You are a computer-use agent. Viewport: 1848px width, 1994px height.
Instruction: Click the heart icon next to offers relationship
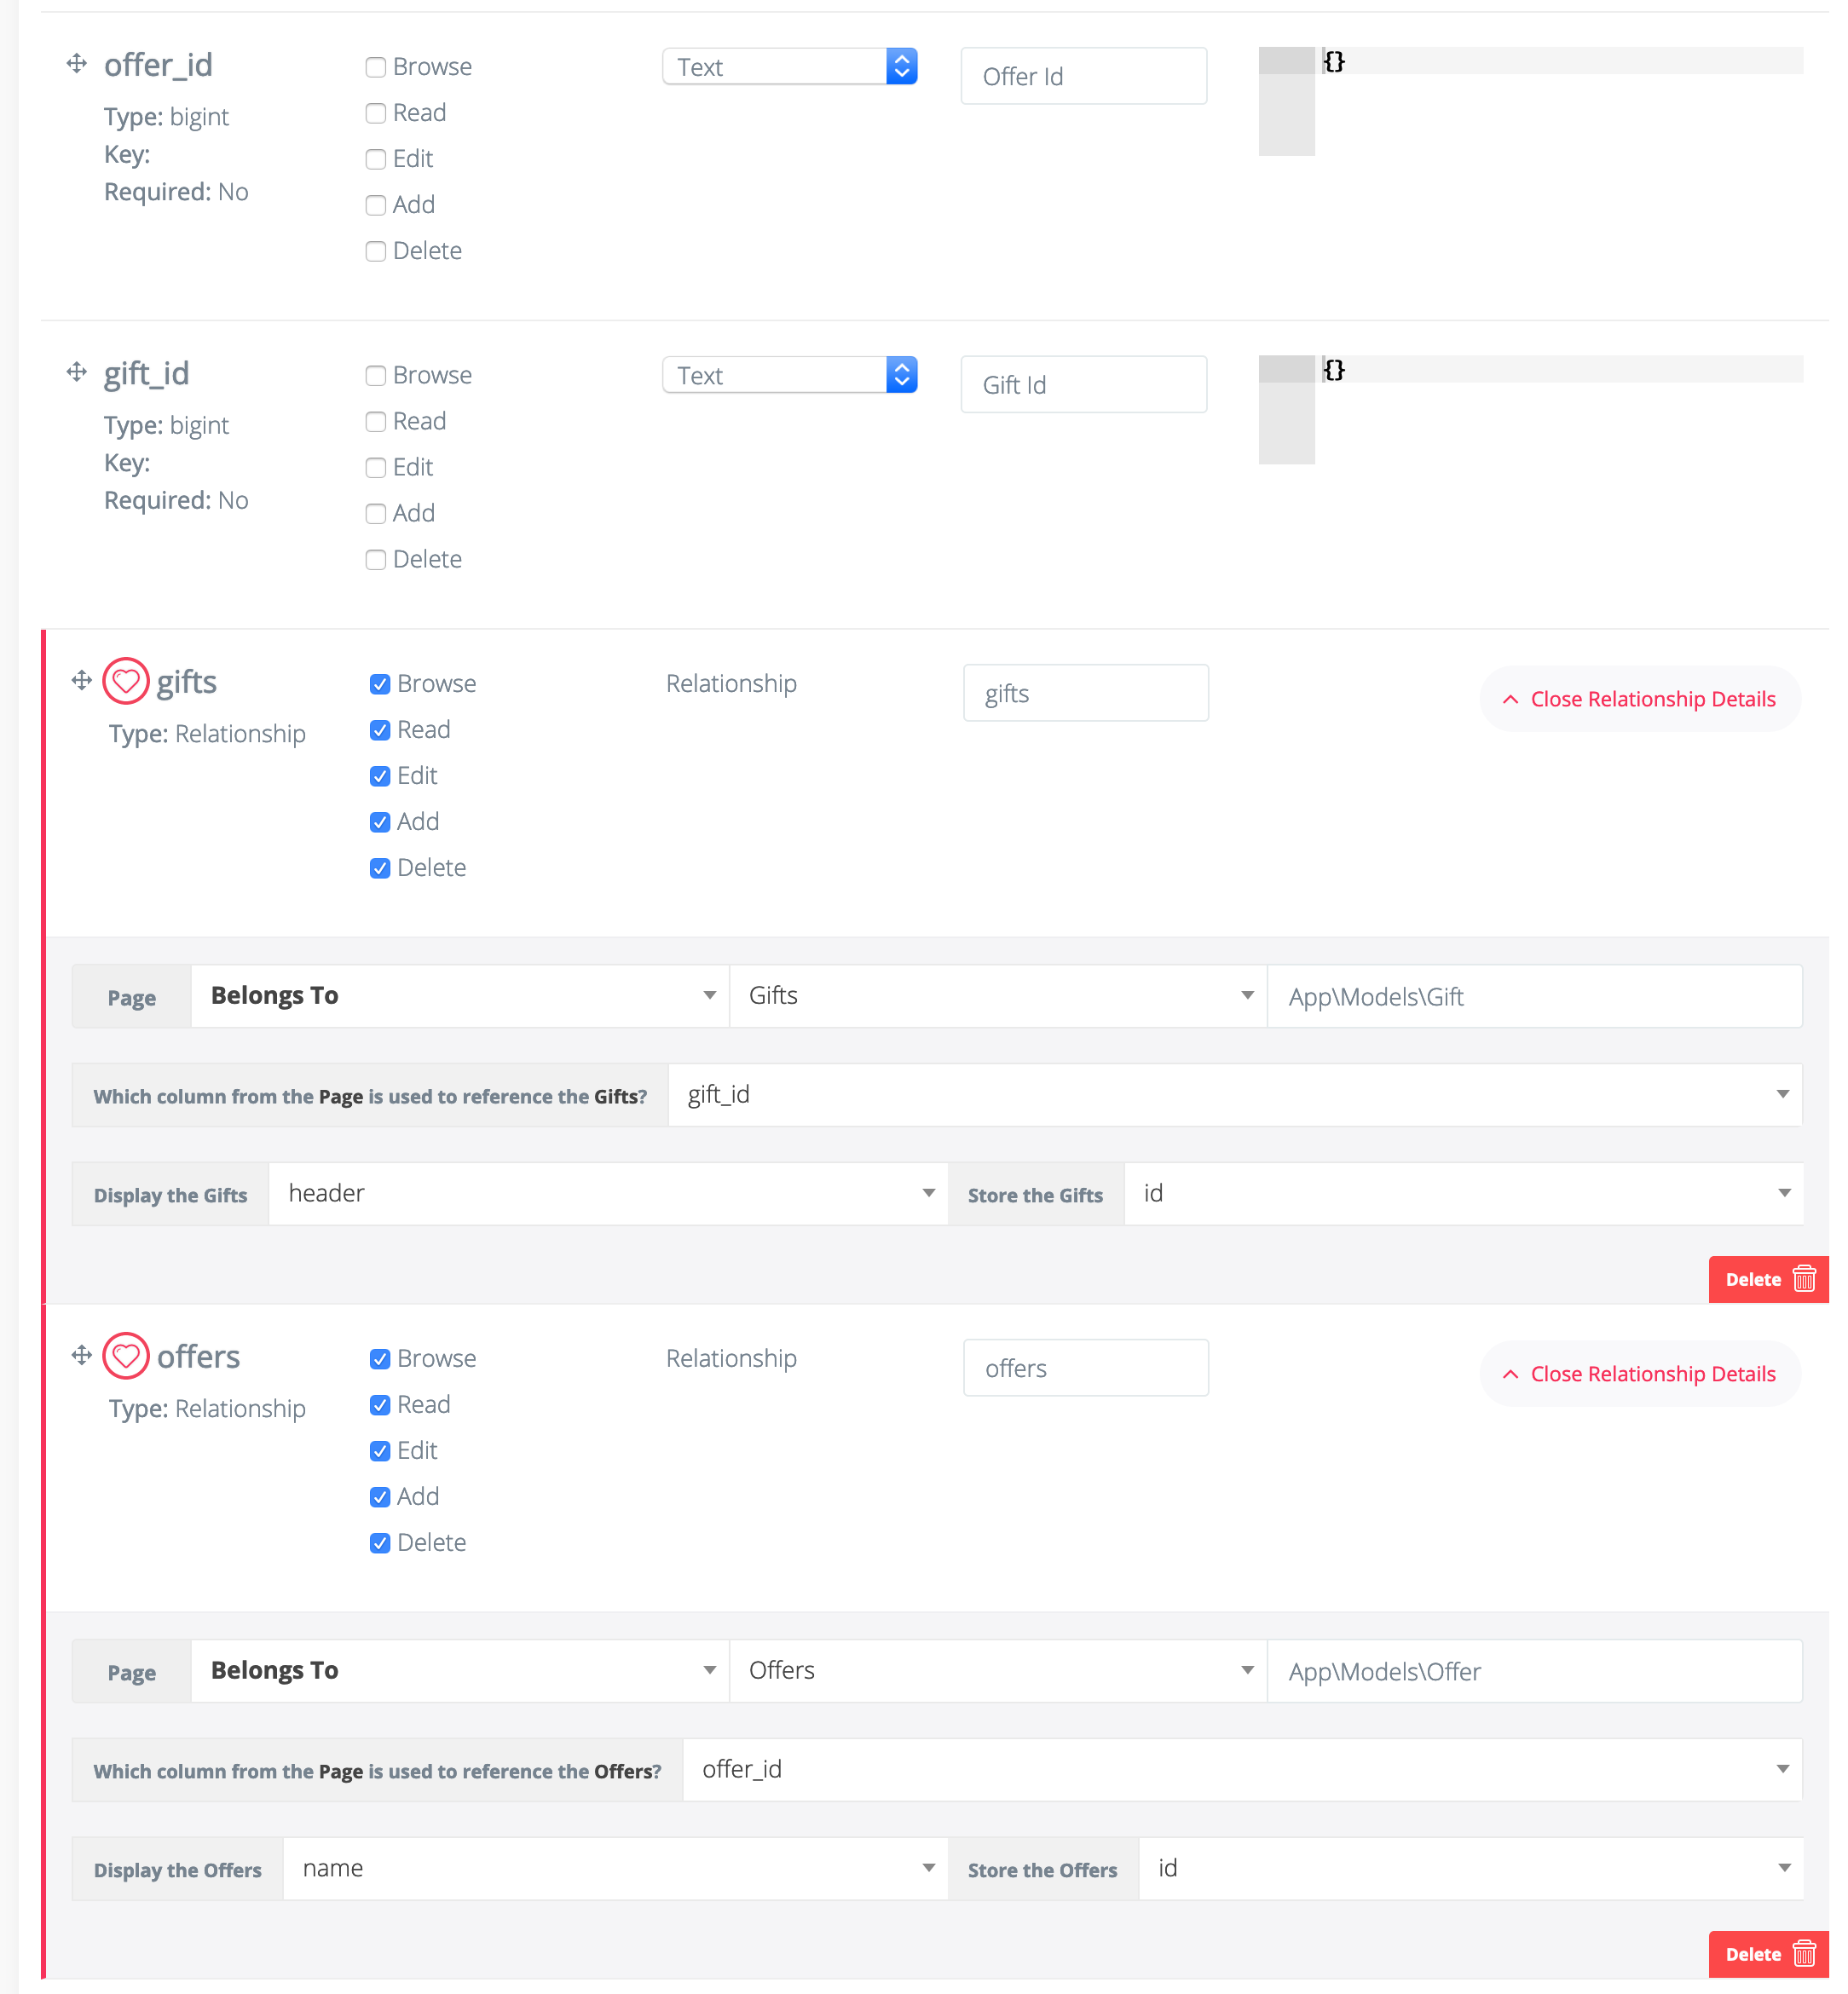tap(126, 1357)
